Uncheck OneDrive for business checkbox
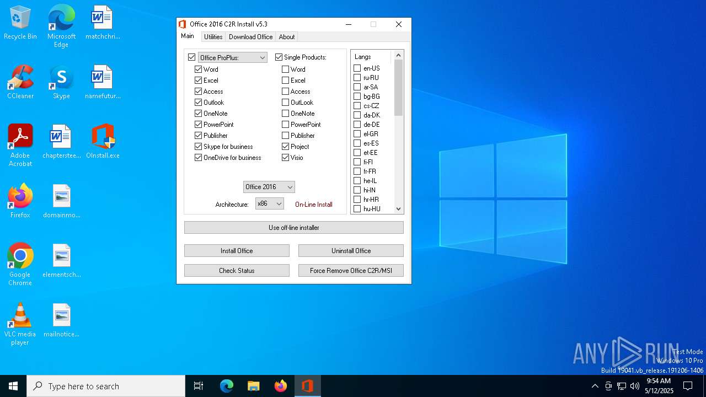Viewport: 706px width, 397px height. coord(199,158)
